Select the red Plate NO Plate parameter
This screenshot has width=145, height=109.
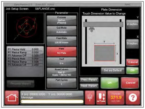click(62, 51)
